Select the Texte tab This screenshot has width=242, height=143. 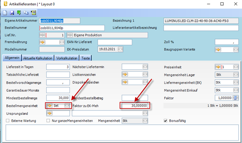pyautogui.click(x=86, y=58)
